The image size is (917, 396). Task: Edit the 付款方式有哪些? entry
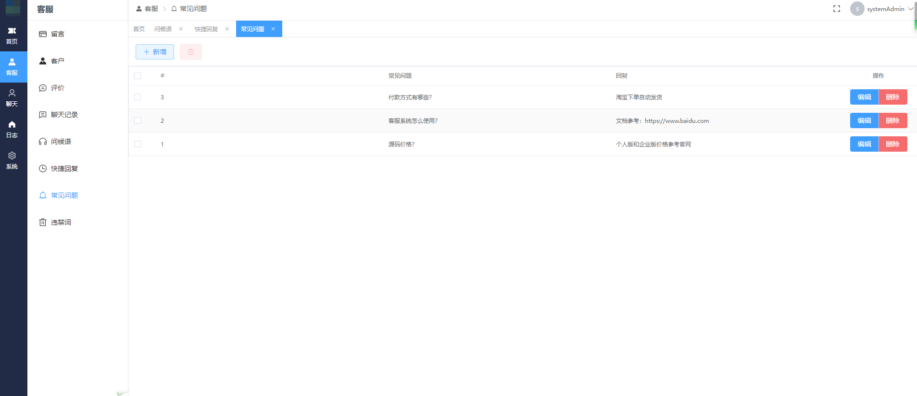point(864,97)
